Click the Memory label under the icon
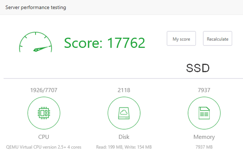Image resolution: width=243 pixels, height=162 pixels. 204,137
